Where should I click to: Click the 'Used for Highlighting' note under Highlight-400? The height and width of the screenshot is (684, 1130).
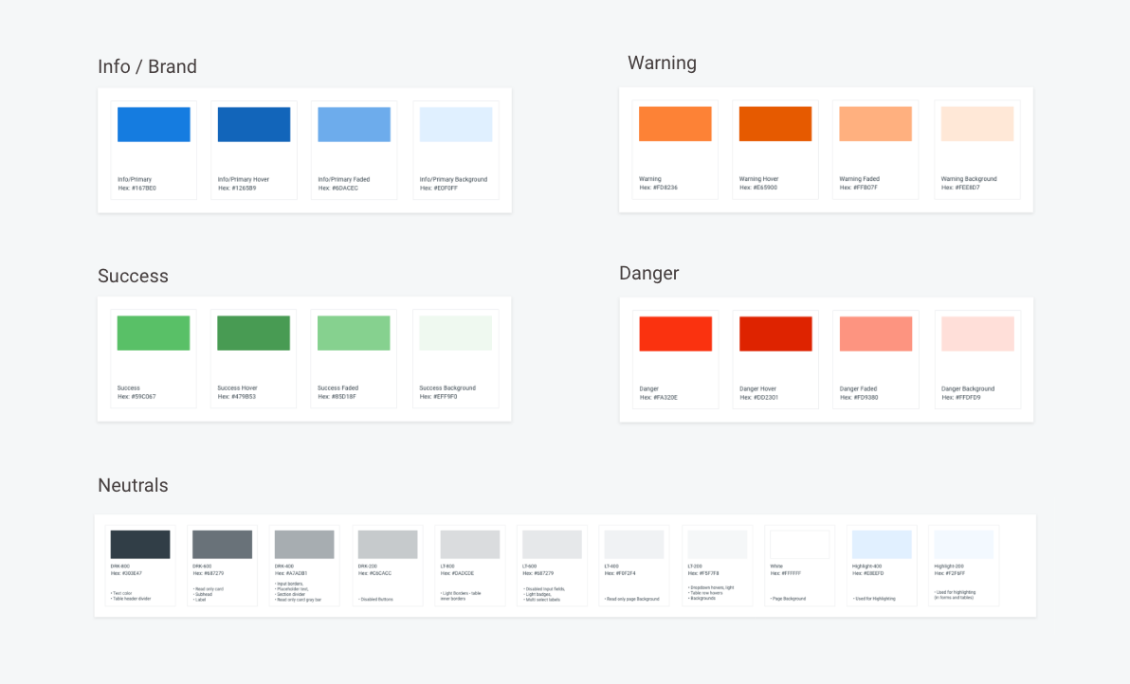tap(874, 599)
